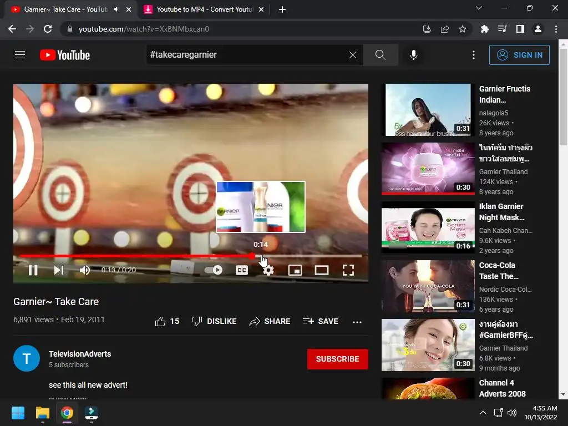Image resolution: width=568 pixels, height=426 pixels.
Task: Open Chrome profile icon
Action: [538, 29]
